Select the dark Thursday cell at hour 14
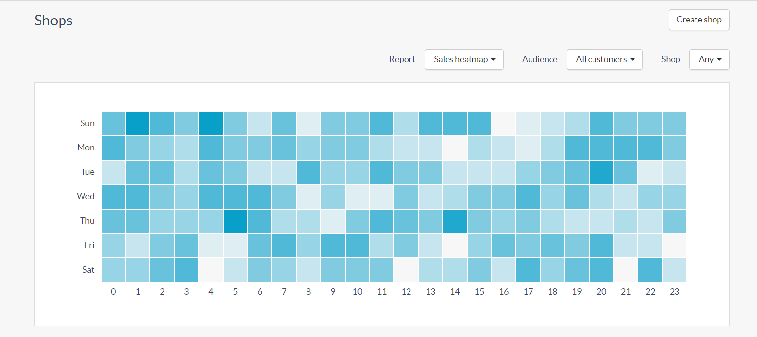The height and width of the screenshot is (337, 757). 455,221
